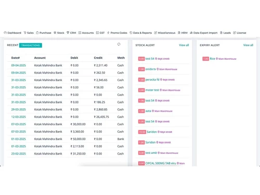The width and height of the screenshot is (260, 195).
Task: Click the 0.00 quantity badge for test amit
Action: click(x=141, y=153)
